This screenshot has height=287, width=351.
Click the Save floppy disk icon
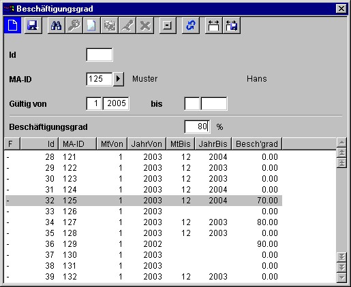coord(33,25)
